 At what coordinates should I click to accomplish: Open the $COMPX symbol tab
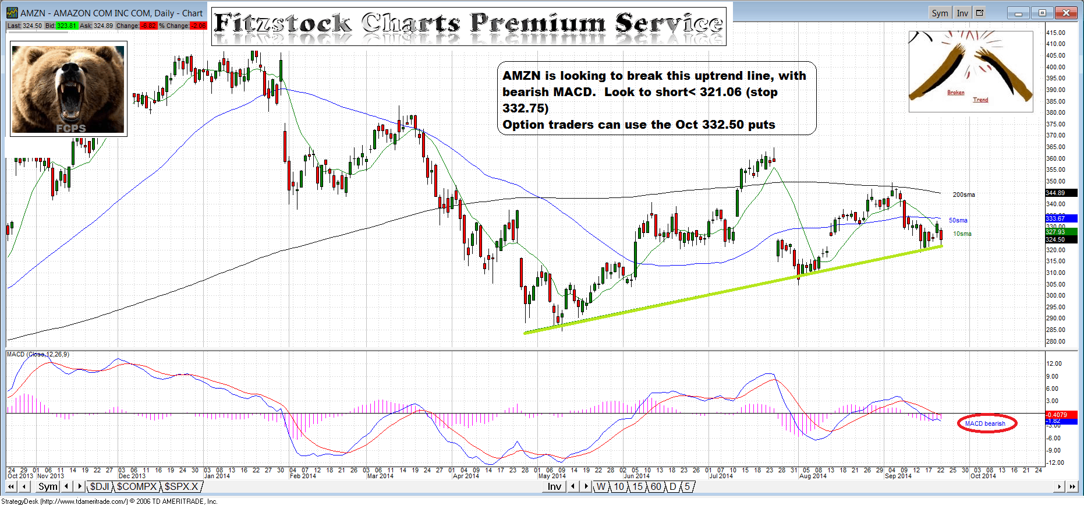(137, 486)
